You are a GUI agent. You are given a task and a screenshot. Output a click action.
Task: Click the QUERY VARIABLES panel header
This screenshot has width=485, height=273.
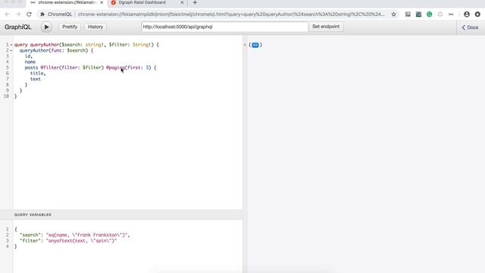point(121,215)
